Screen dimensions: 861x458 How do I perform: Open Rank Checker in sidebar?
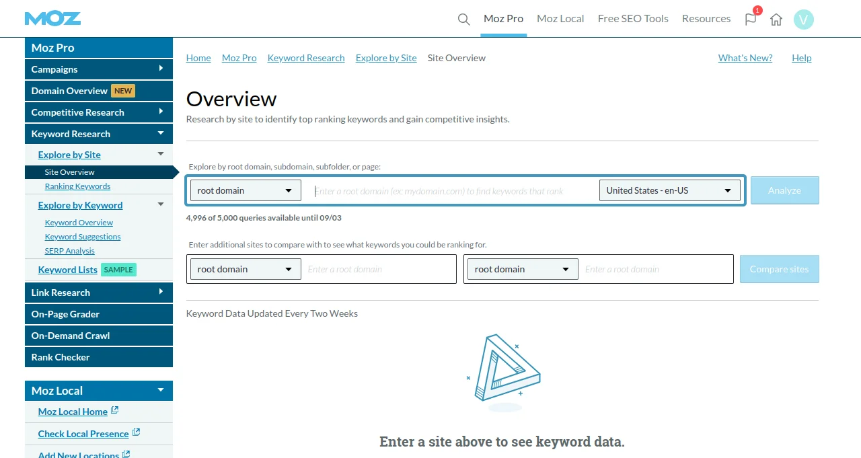click(x=99, y=357)
